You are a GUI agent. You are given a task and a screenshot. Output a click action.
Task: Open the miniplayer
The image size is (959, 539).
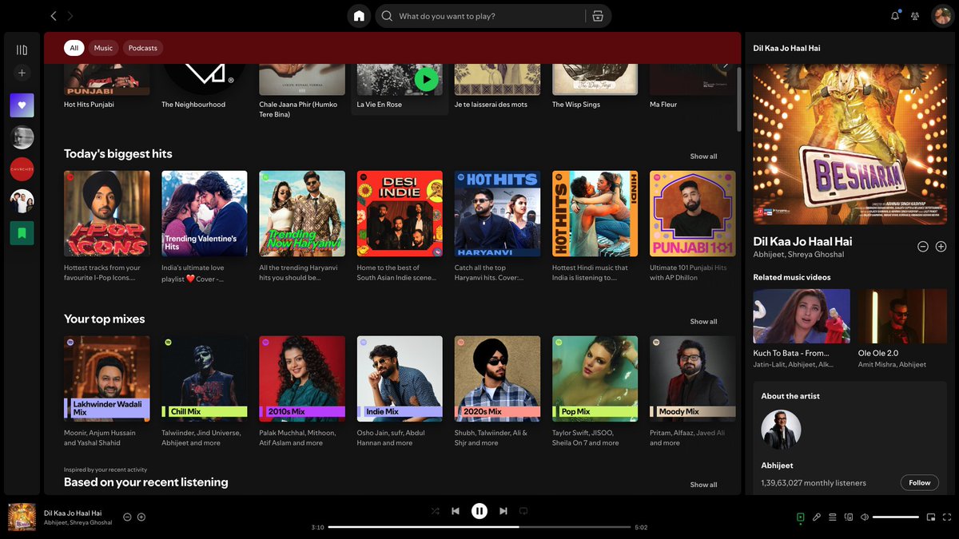929,517
